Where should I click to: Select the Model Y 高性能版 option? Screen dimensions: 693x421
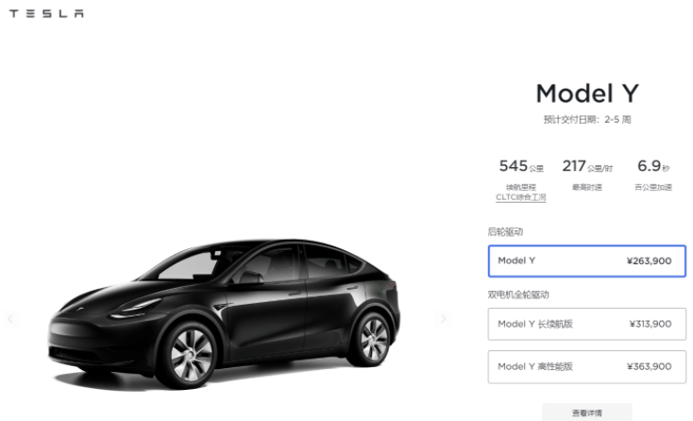(587, 366)
